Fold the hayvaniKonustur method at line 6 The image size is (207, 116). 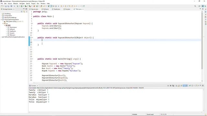click(x=32, y=24)
